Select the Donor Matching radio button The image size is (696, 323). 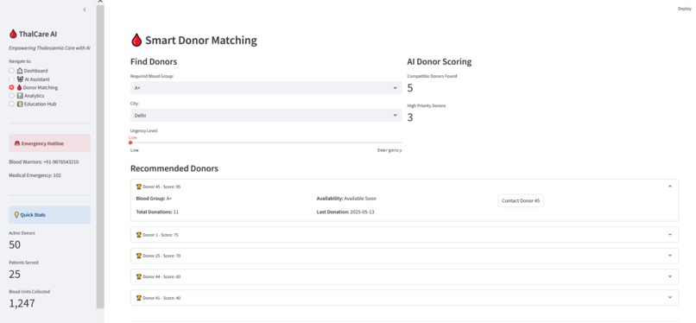click(11, 87)
